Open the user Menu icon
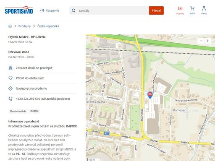 pyautogui.click(x=204, y=10)
